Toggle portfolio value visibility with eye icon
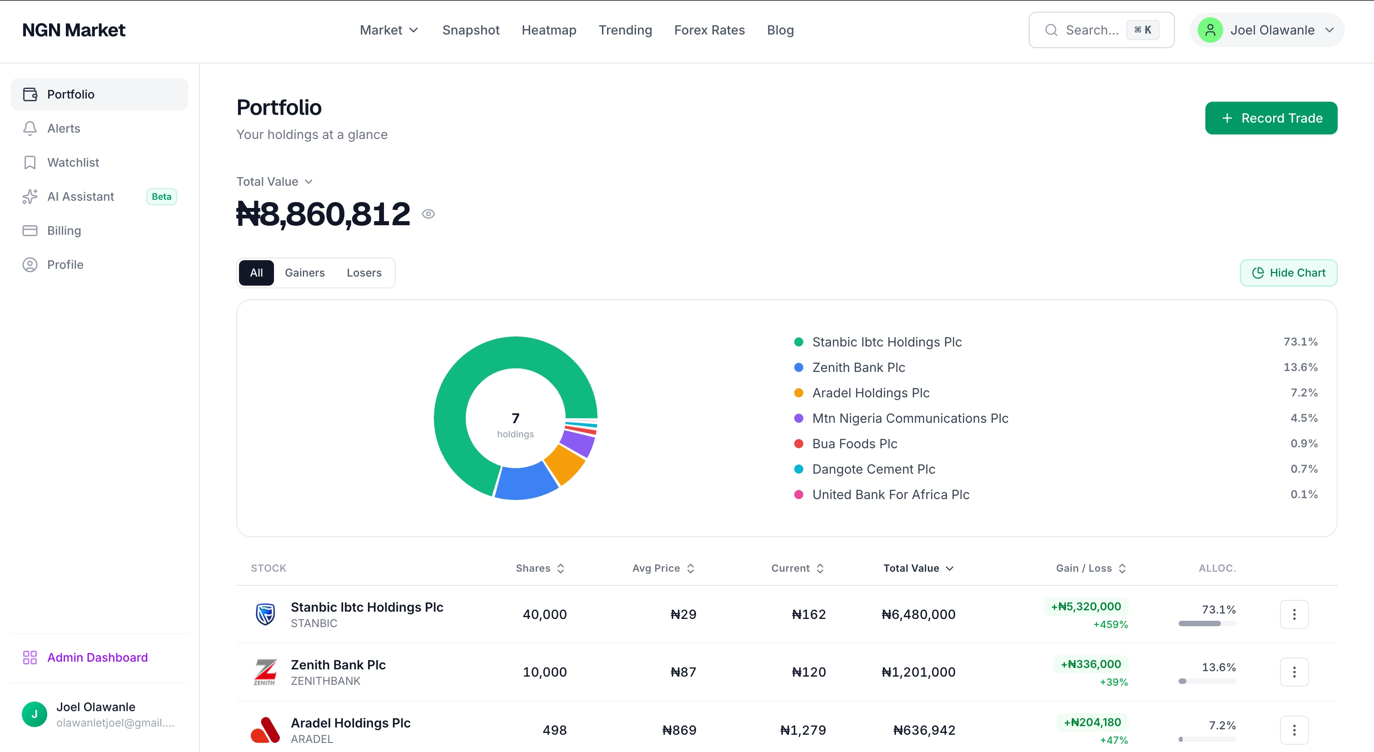Screen dimensions: 1374x752 click(429, 213)
